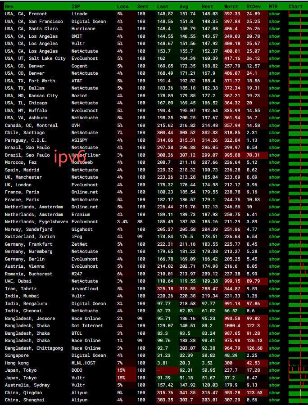Select ISP cell ArvanCloud
The image size is (308, 405).
[85, 289]
